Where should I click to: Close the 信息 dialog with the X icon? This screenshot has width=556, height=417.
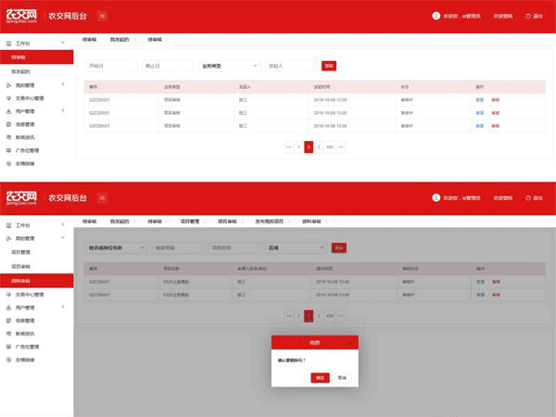tap(349, 341)
